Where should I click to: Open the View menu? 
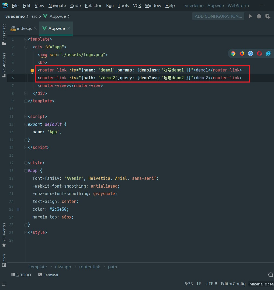[39, 6]
